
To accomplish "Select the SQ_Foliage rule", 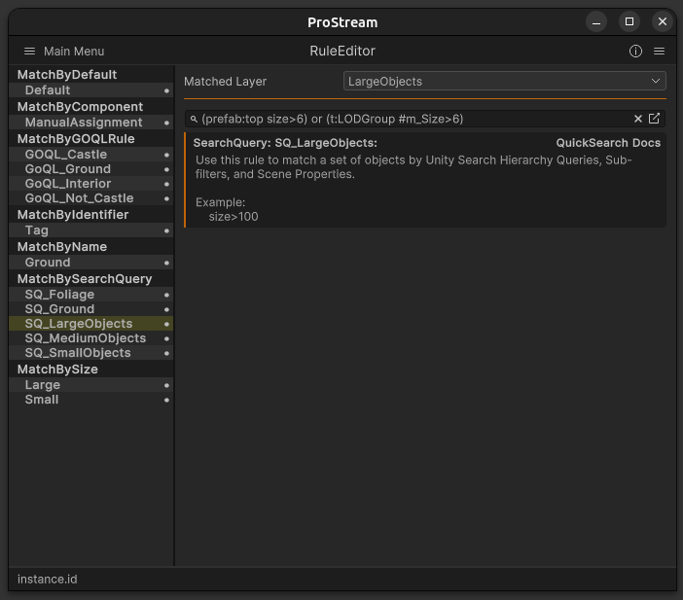I will [91, 295].
